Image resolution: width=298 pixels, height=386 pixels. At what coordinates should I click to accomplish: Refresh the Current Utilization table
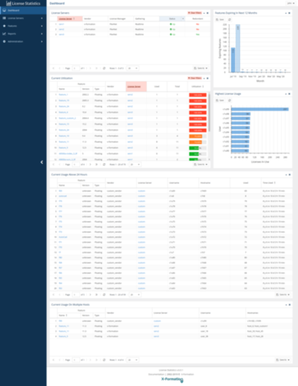pos(104,165)
